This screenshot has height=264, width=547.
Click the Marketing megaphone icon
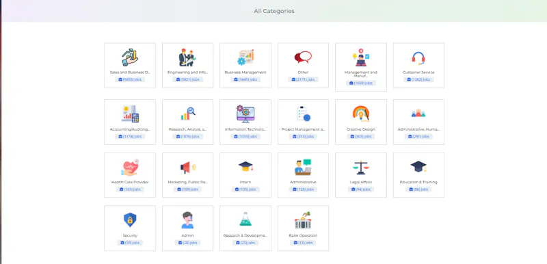(187, 168)
